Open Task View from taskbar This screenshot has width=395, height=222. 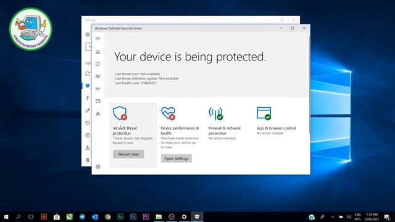coord(31,216)
